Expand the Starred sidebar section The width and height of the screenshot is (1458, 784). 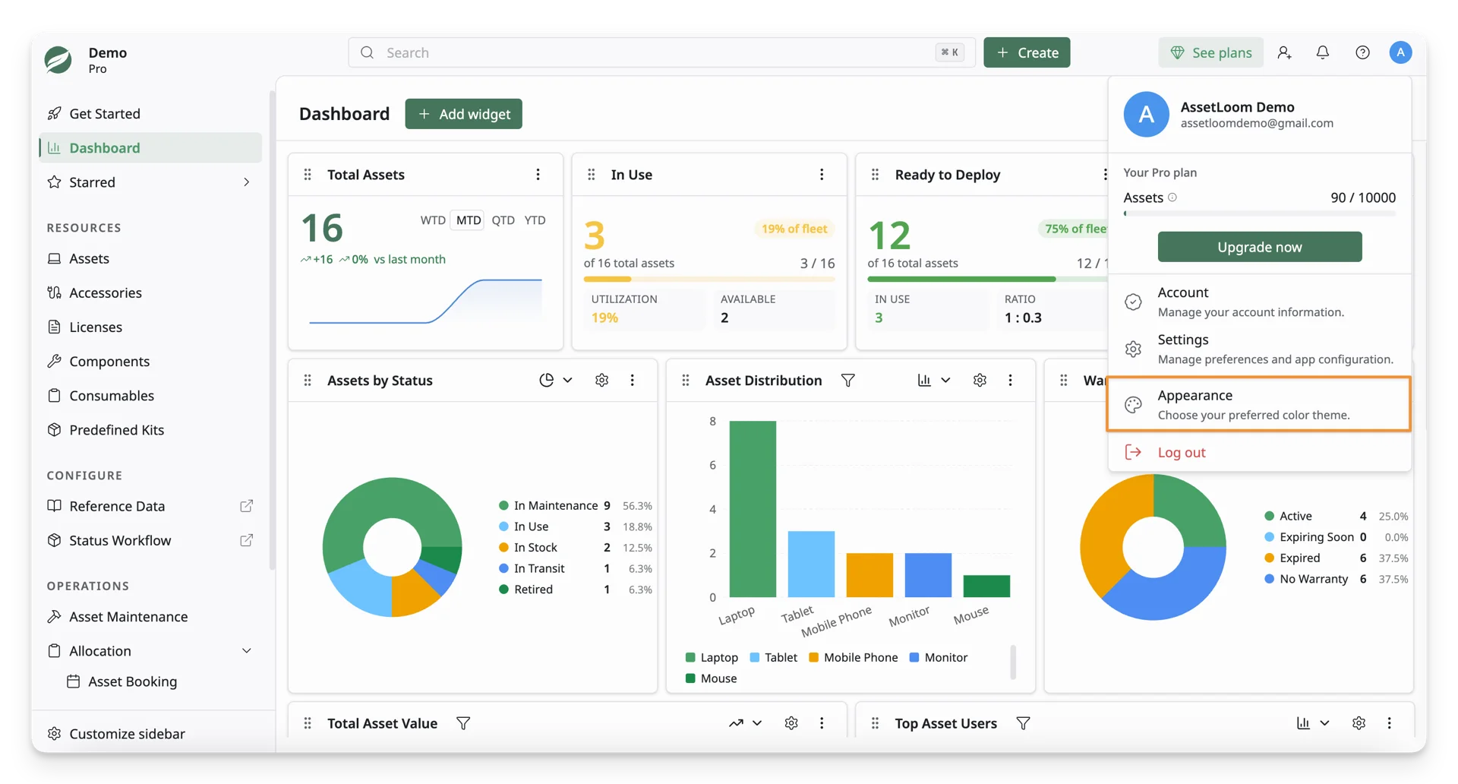point(246,182)
